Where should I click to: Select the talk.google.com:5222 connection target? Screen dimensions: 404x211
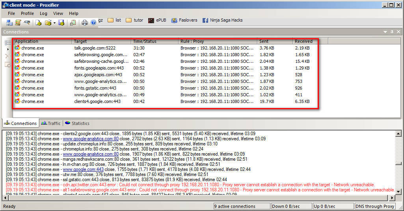[95, 48]
